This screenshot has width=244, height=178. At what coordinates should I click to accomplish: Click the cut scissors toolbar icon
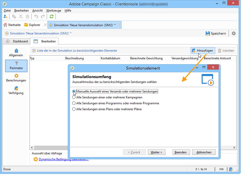click(x=21, y=16)
